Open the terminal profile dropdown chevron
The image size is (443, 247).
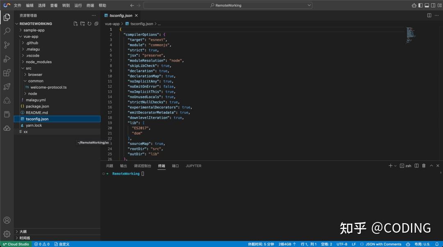click(395, 165)
